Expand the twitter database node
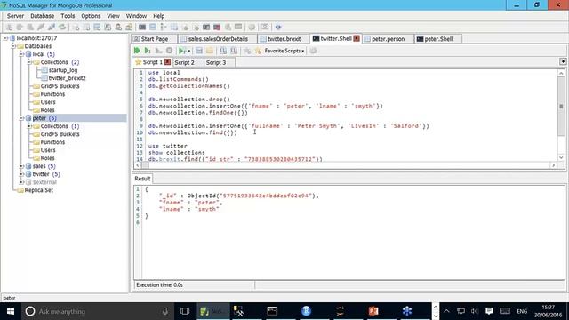The width and height of the screenshot is (569, 320). (x=21, y=174)
